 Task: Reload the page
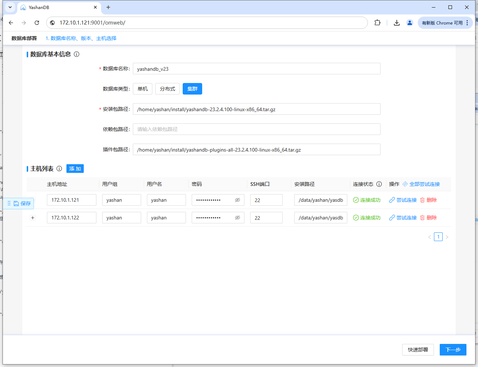click(x=37, y=23)
